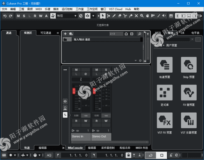The height and width of the screenshot is (160, 204).
Task: Open the Hub menu
Action: [128, 9]
